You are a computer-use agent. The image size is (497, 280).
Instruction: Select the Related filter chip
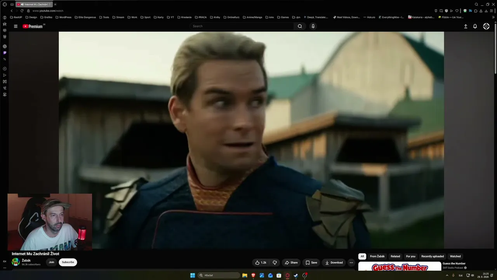tap(395, 256)
